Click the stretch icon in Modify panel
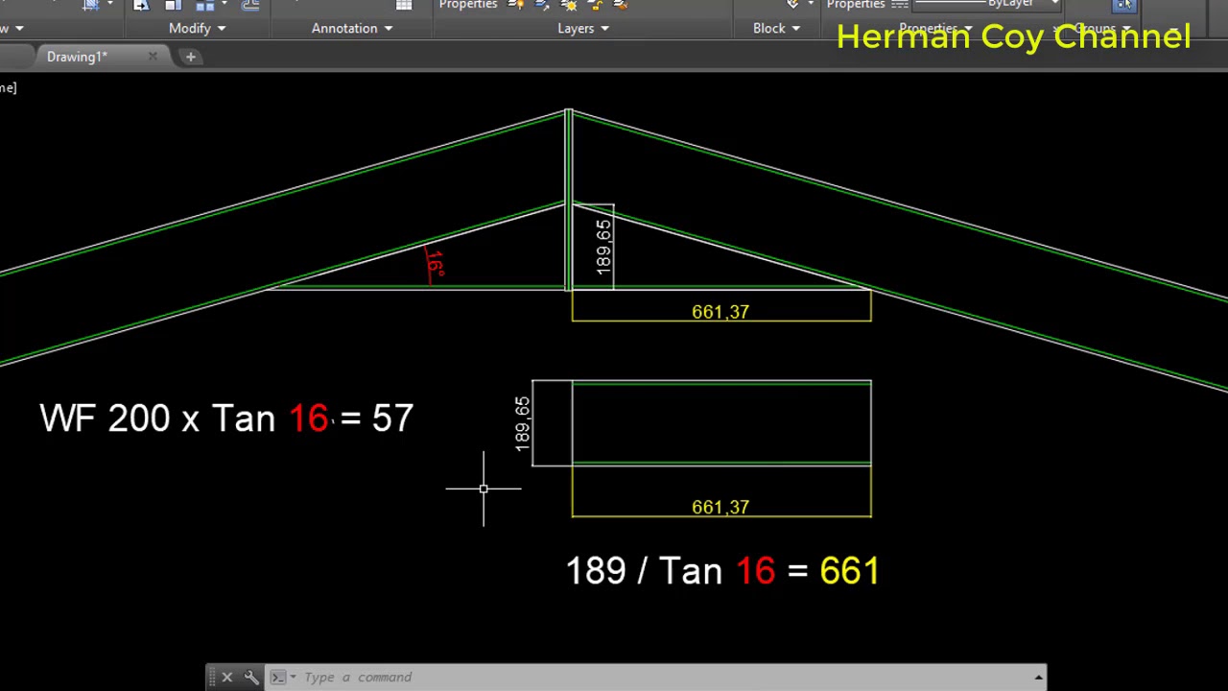 pyautogui.click(x=141, y=5)
